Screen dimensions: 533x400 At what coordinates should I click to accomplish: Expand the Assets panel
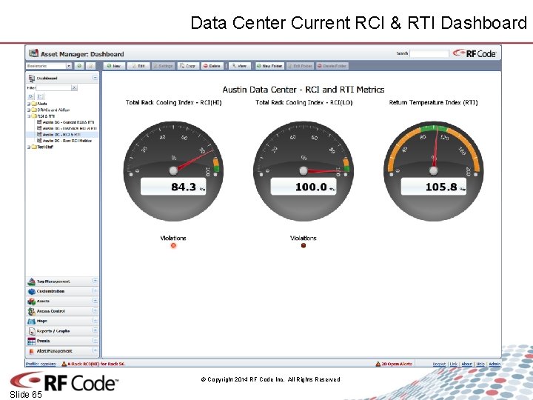coord(95,301)
